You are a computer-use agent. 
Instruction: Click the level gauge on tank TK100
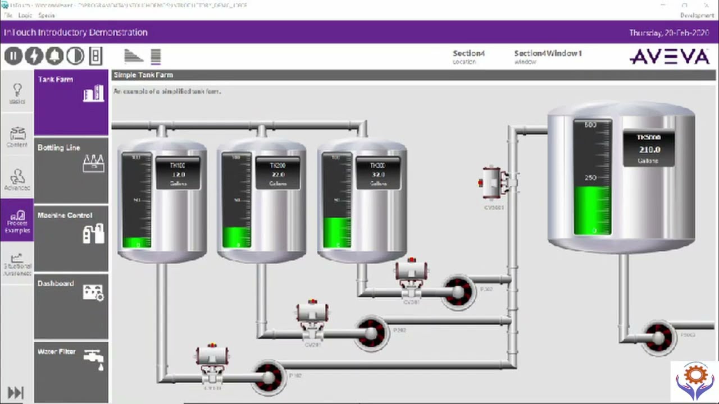coord(136,200)
